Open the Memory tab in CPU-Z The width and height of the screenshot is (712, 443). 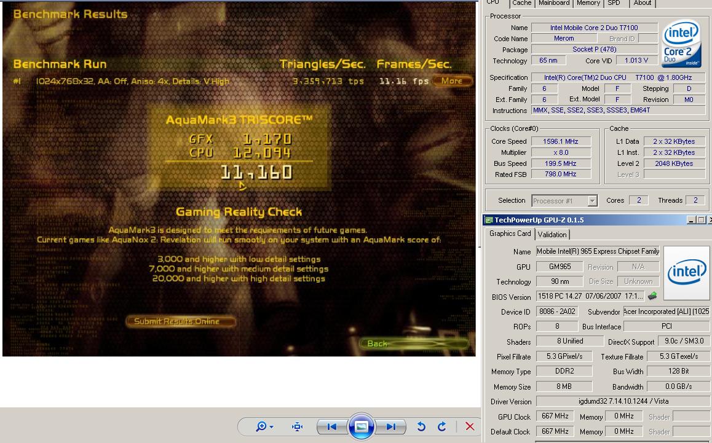(x=588, y=3)
